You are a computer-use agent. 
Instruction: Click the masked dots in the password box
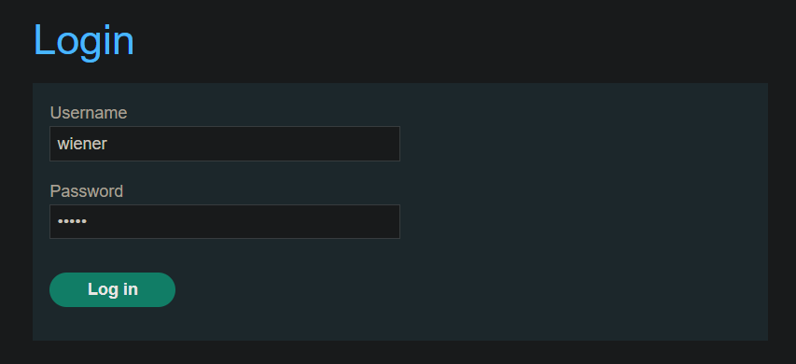[72, 221]
